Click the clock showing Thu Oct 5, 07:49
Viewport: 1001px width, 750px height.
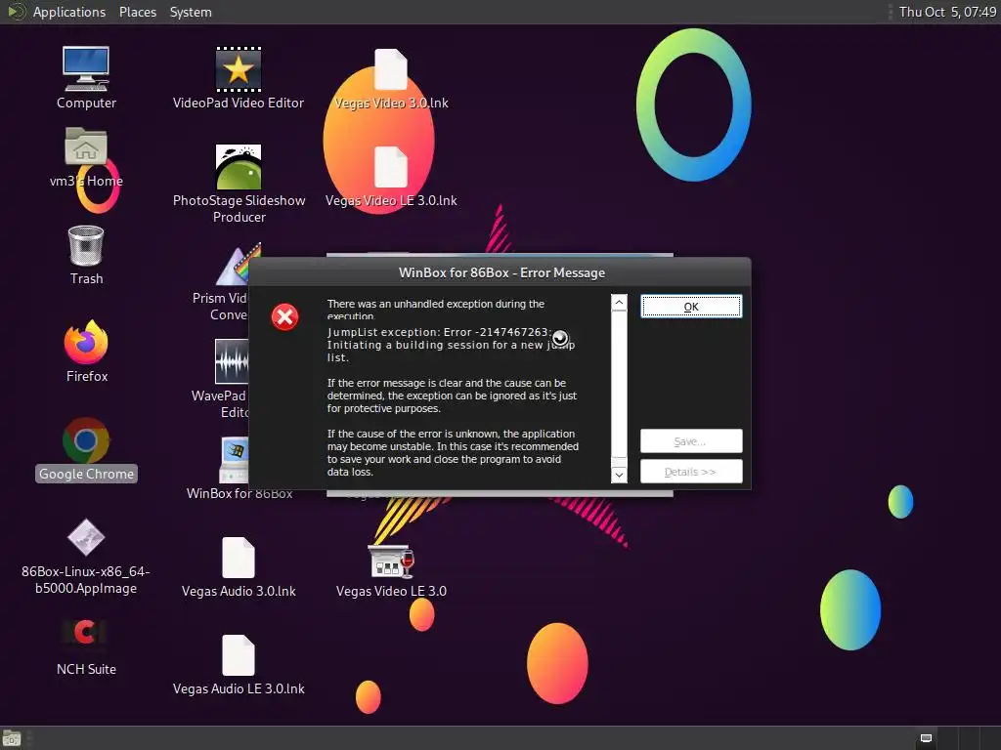pos(947,12)
